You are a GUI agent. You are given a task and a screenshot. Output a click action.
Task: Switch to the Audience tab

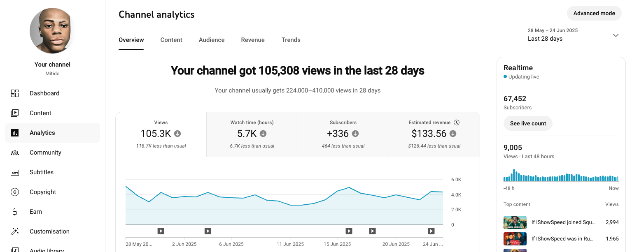(x=212, y=40)
